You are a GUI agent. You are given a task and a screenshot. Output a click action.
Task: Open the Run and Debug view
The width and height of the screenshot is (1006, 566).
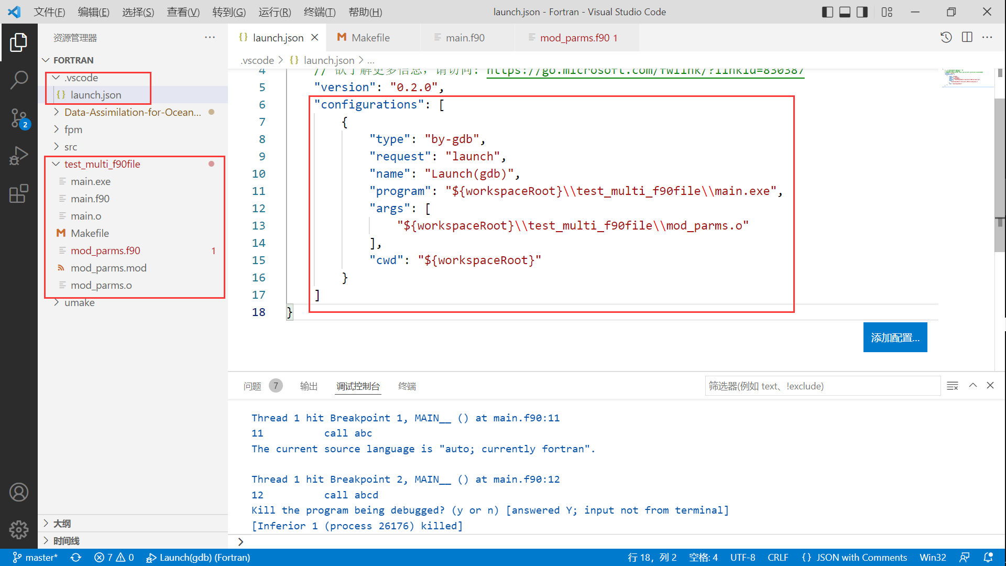(x=19, y=156)
